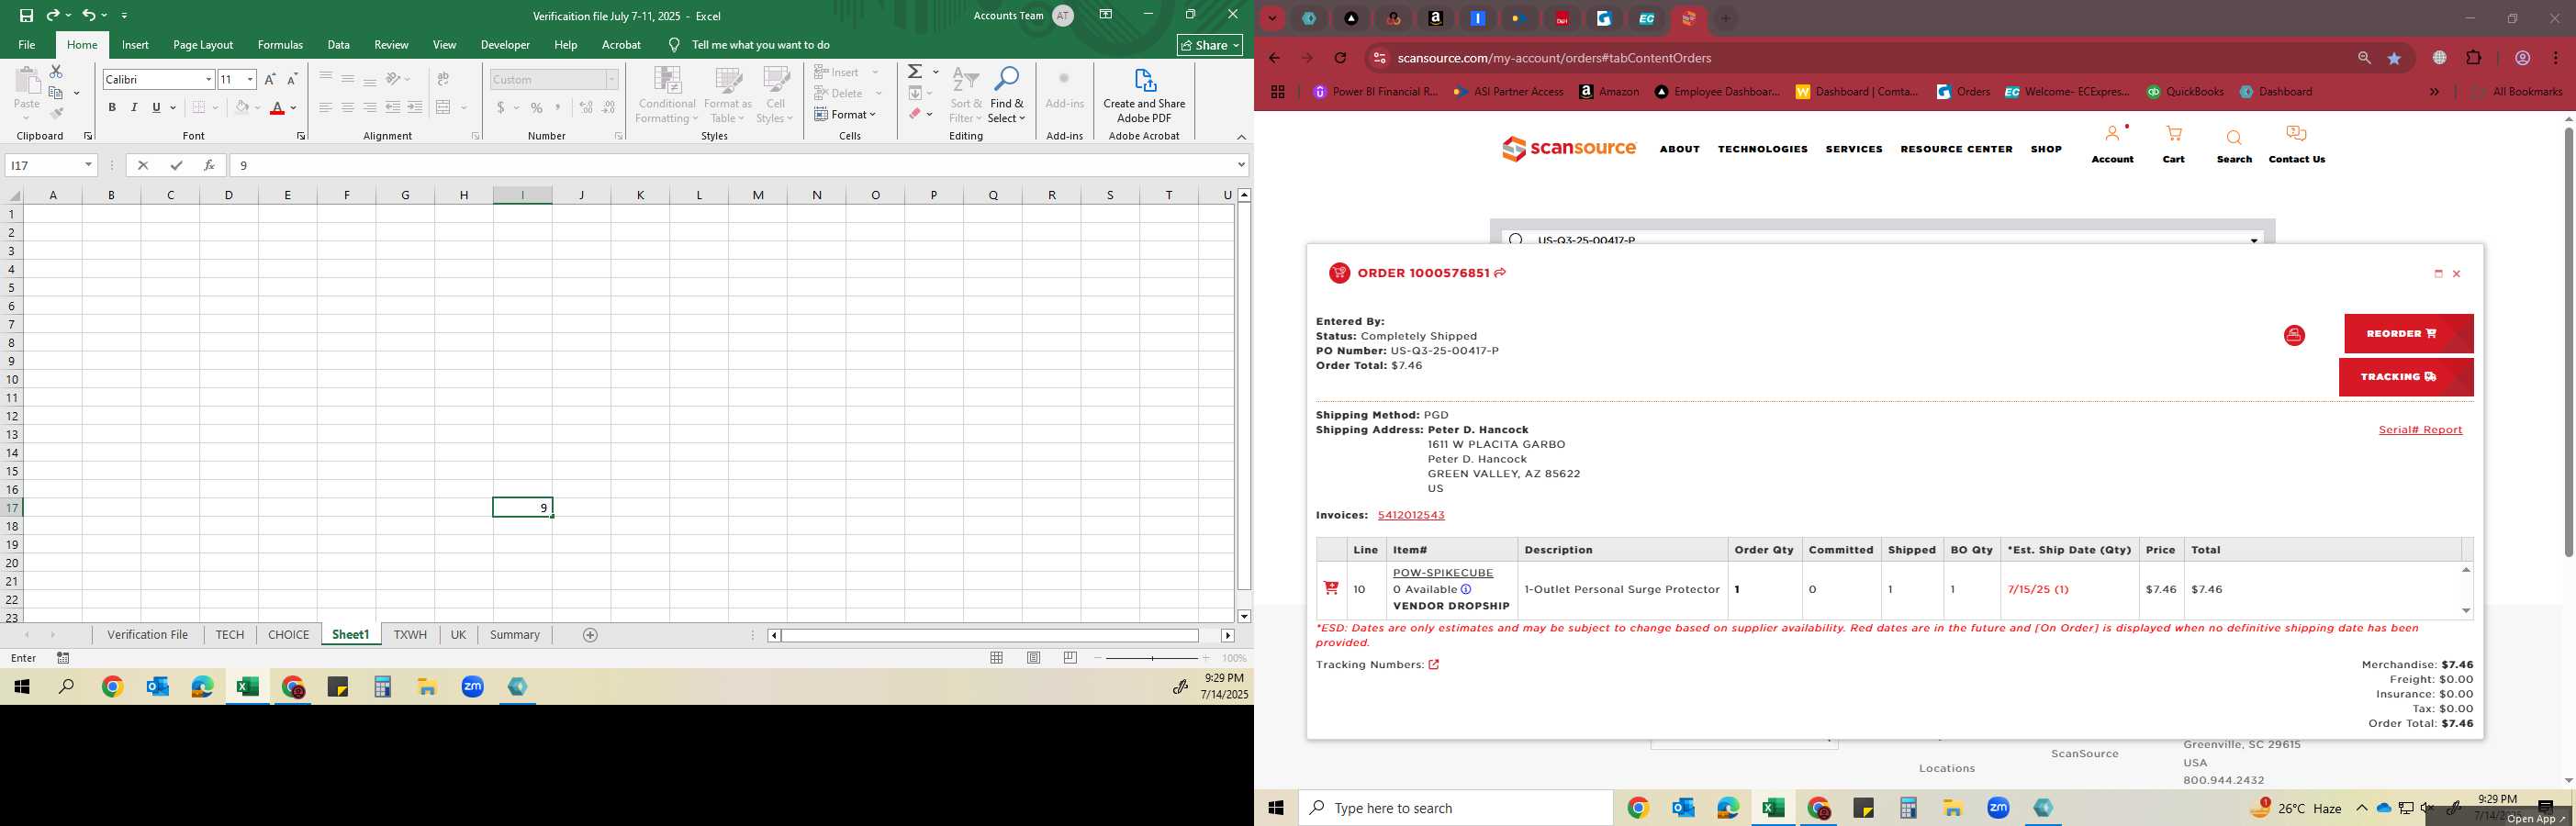Click the Excel Share button
The image size is (2576, 826).
(1210, 45)
